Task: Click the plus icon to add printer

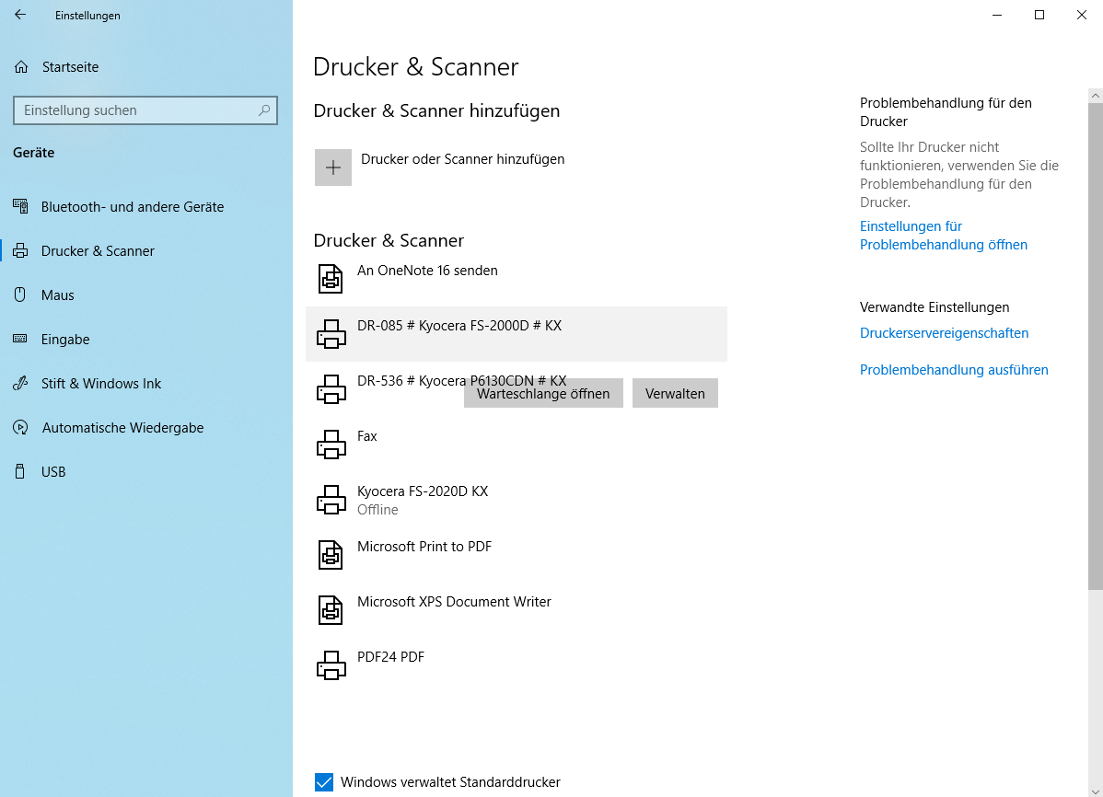Action: [332, 167]
